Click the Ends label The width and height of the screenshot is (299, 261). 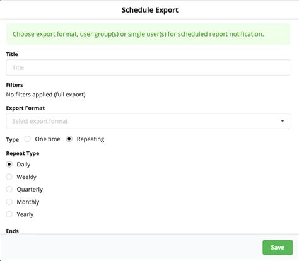pyautogui.click(x=12, y=231)
